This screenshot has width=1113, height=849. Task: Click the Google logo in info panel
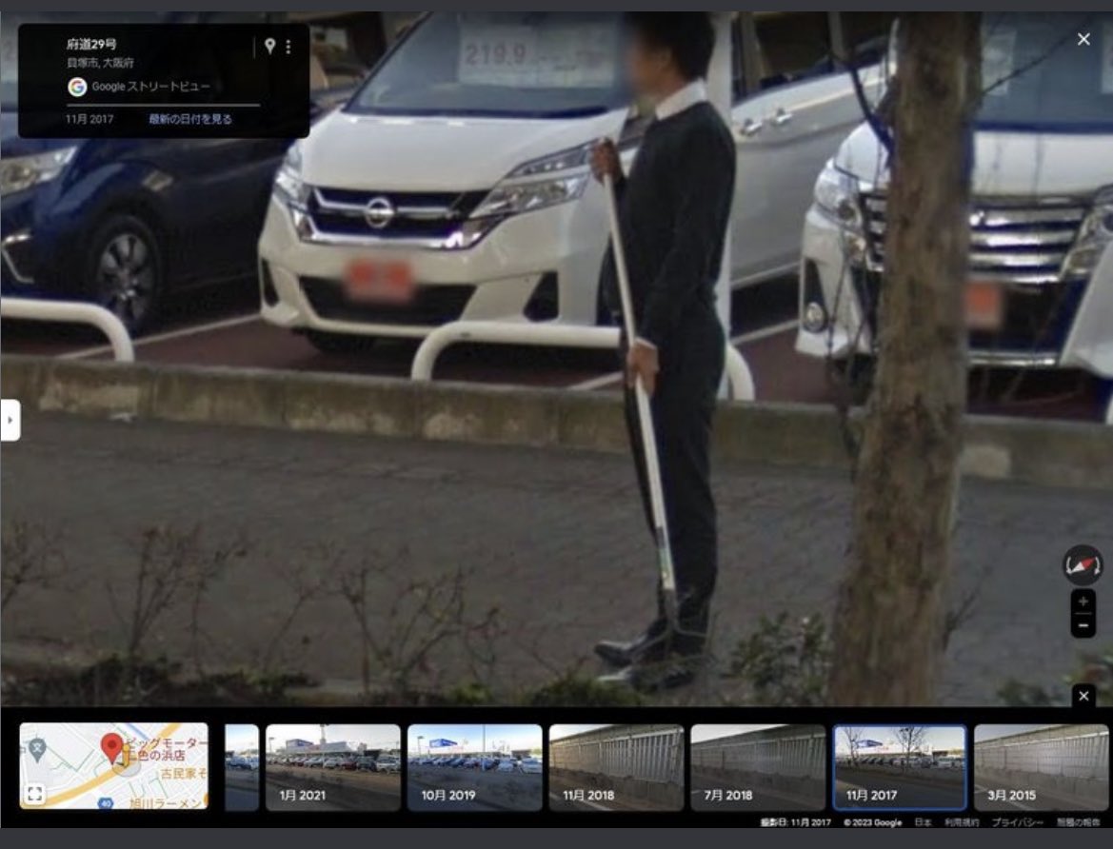click(77, 87)
